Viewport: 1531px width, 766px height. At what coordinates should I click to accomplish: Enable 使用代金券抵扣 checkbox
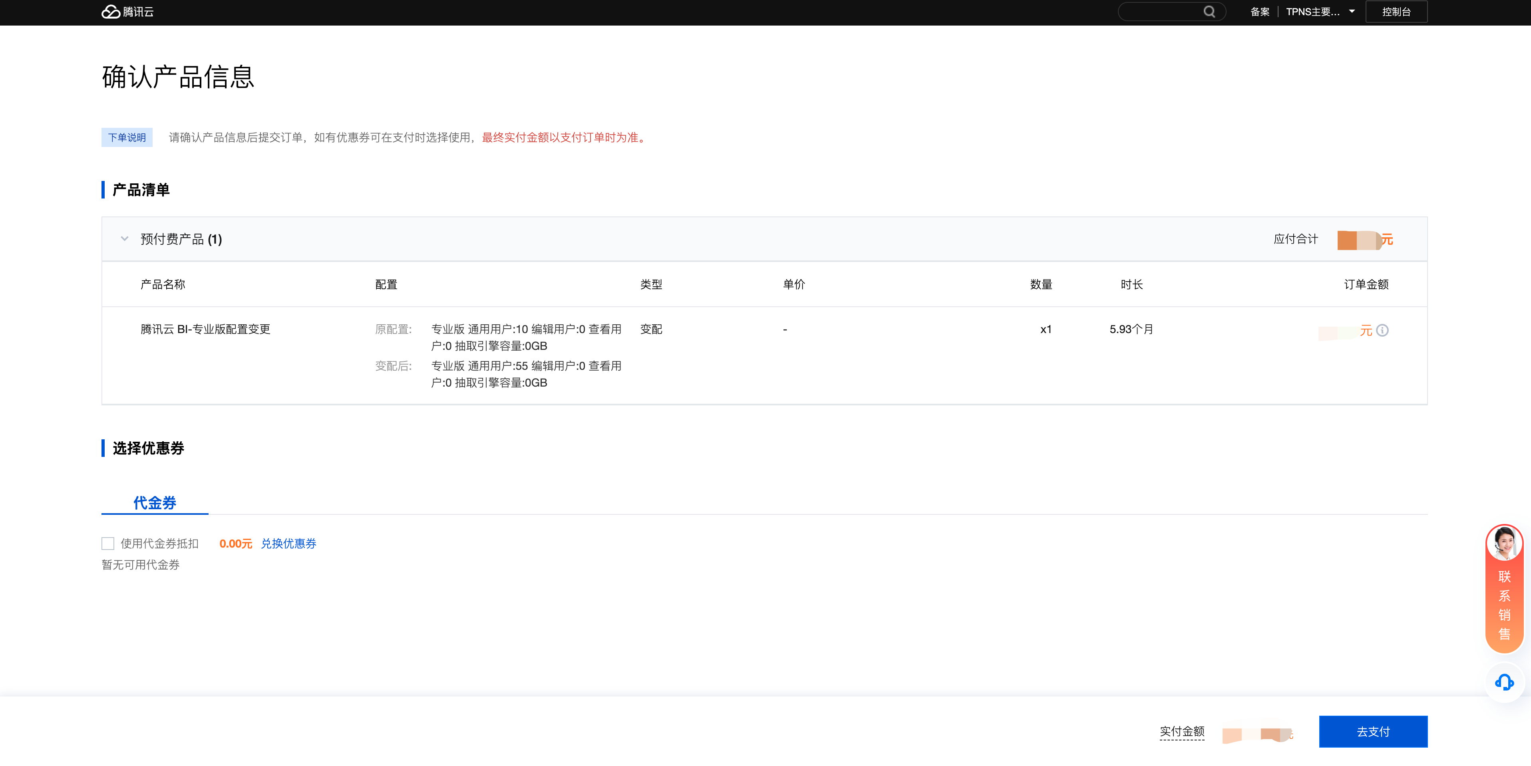[x=107, y=544]
